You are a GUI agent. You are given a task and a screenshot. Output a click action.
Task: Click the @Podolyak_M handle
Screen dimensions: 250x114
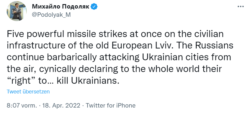[51, 15]
